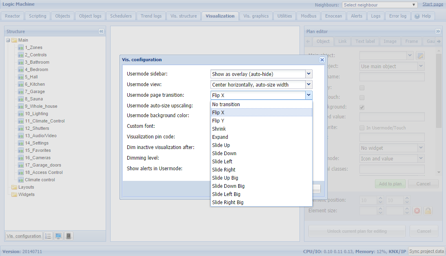Collapse the Plan editor panel arrow icon
The image size is (446, 256).
[438, 31]
